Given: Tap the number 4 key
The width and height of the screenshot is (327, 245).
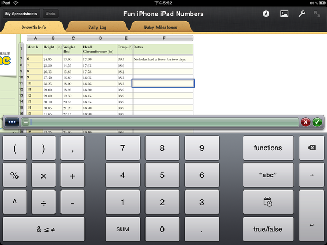Looking at the screenshot, I should pos(123,175).
